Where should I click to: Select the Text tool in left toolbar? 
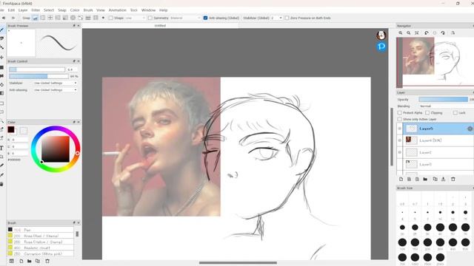1,148
